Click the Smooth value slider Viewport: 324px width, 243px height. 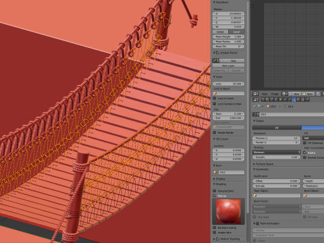277,157
